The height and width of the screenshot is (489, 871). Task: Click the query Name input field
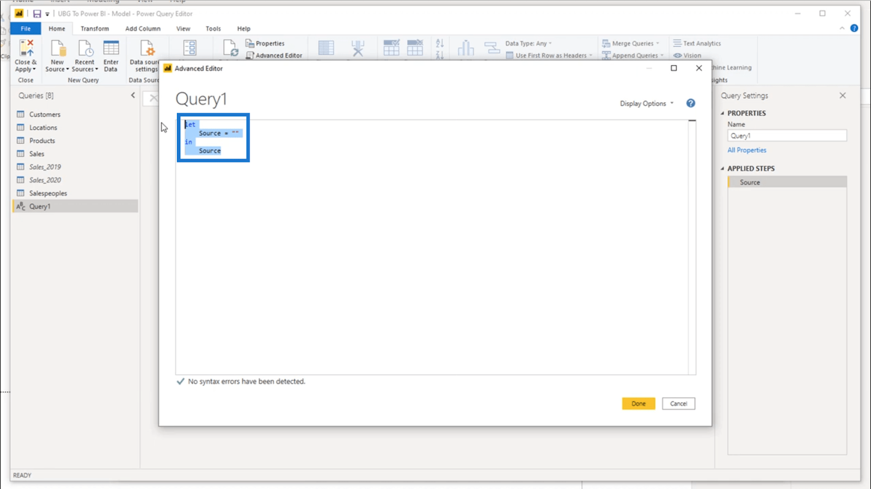pyautogui.click(x=787, y=136)
